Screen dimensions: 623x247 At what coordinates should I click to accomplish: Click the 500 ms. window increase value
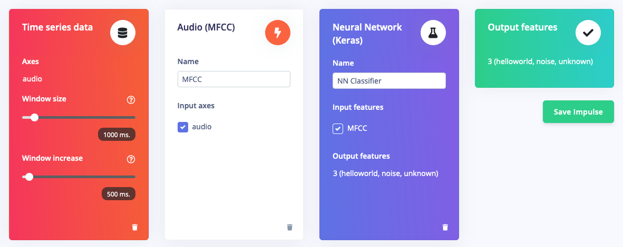coord(119,194)
